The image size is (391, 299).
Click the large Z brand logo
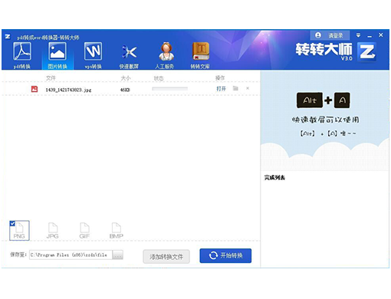click(367, 52)
